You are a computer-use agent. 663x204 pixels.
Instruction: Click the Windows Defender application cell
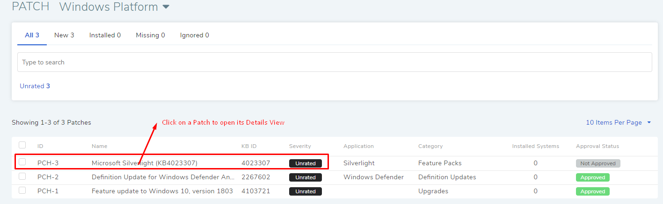click(x=373, y=177)
